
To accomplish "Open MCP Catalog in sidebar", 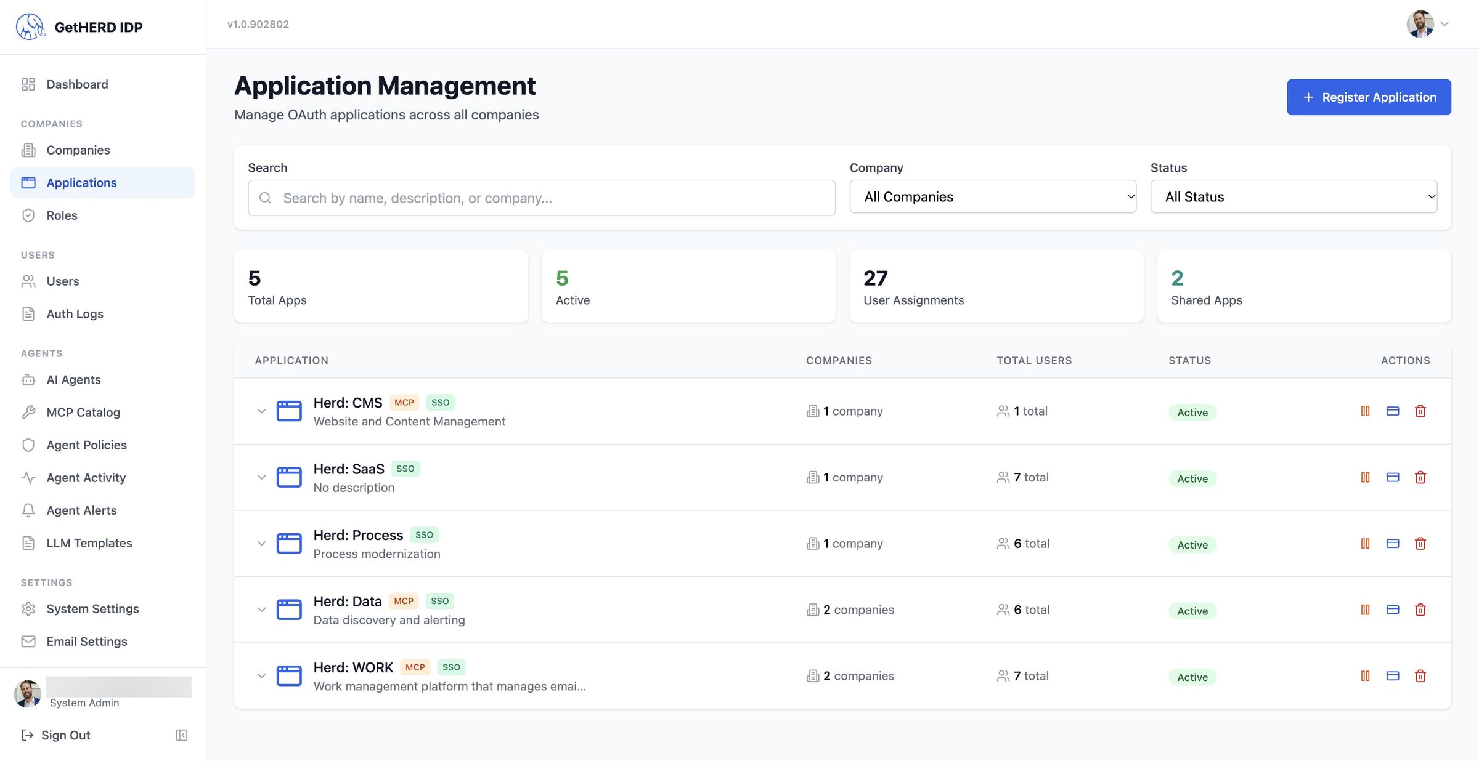I will click(103, 413).
